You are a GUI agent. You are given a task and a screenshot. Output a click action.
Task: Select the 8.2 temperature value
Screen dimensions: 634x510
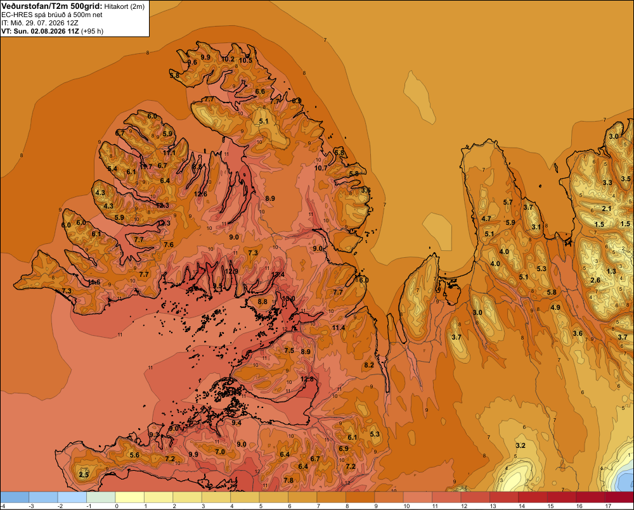click(x=369, y=365)
